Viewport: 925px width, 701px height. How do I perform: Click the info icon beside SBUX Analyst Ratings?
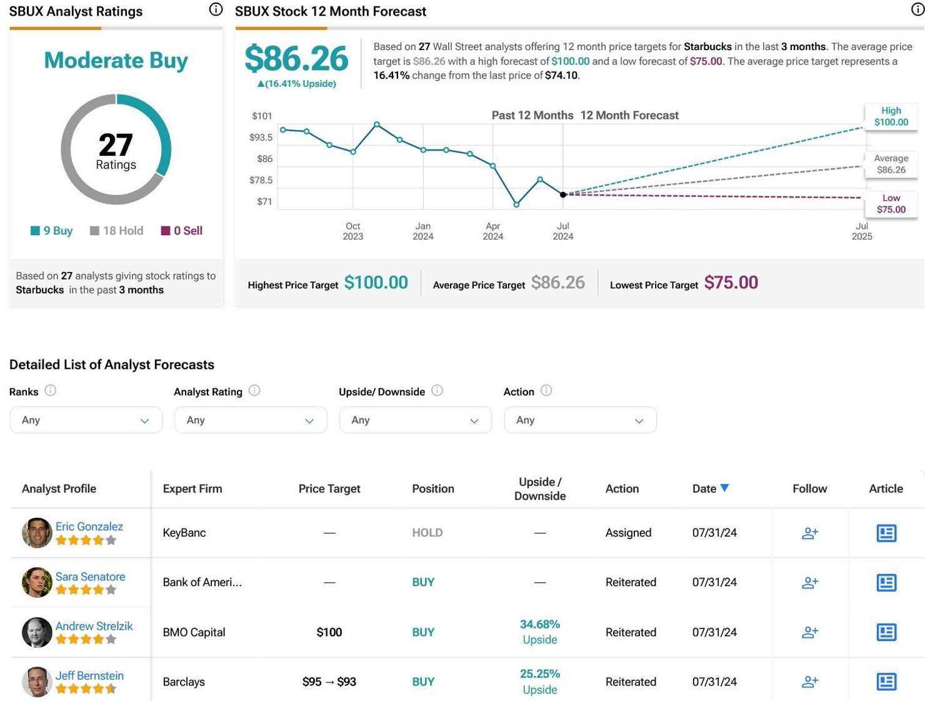[x=216, y=9]
